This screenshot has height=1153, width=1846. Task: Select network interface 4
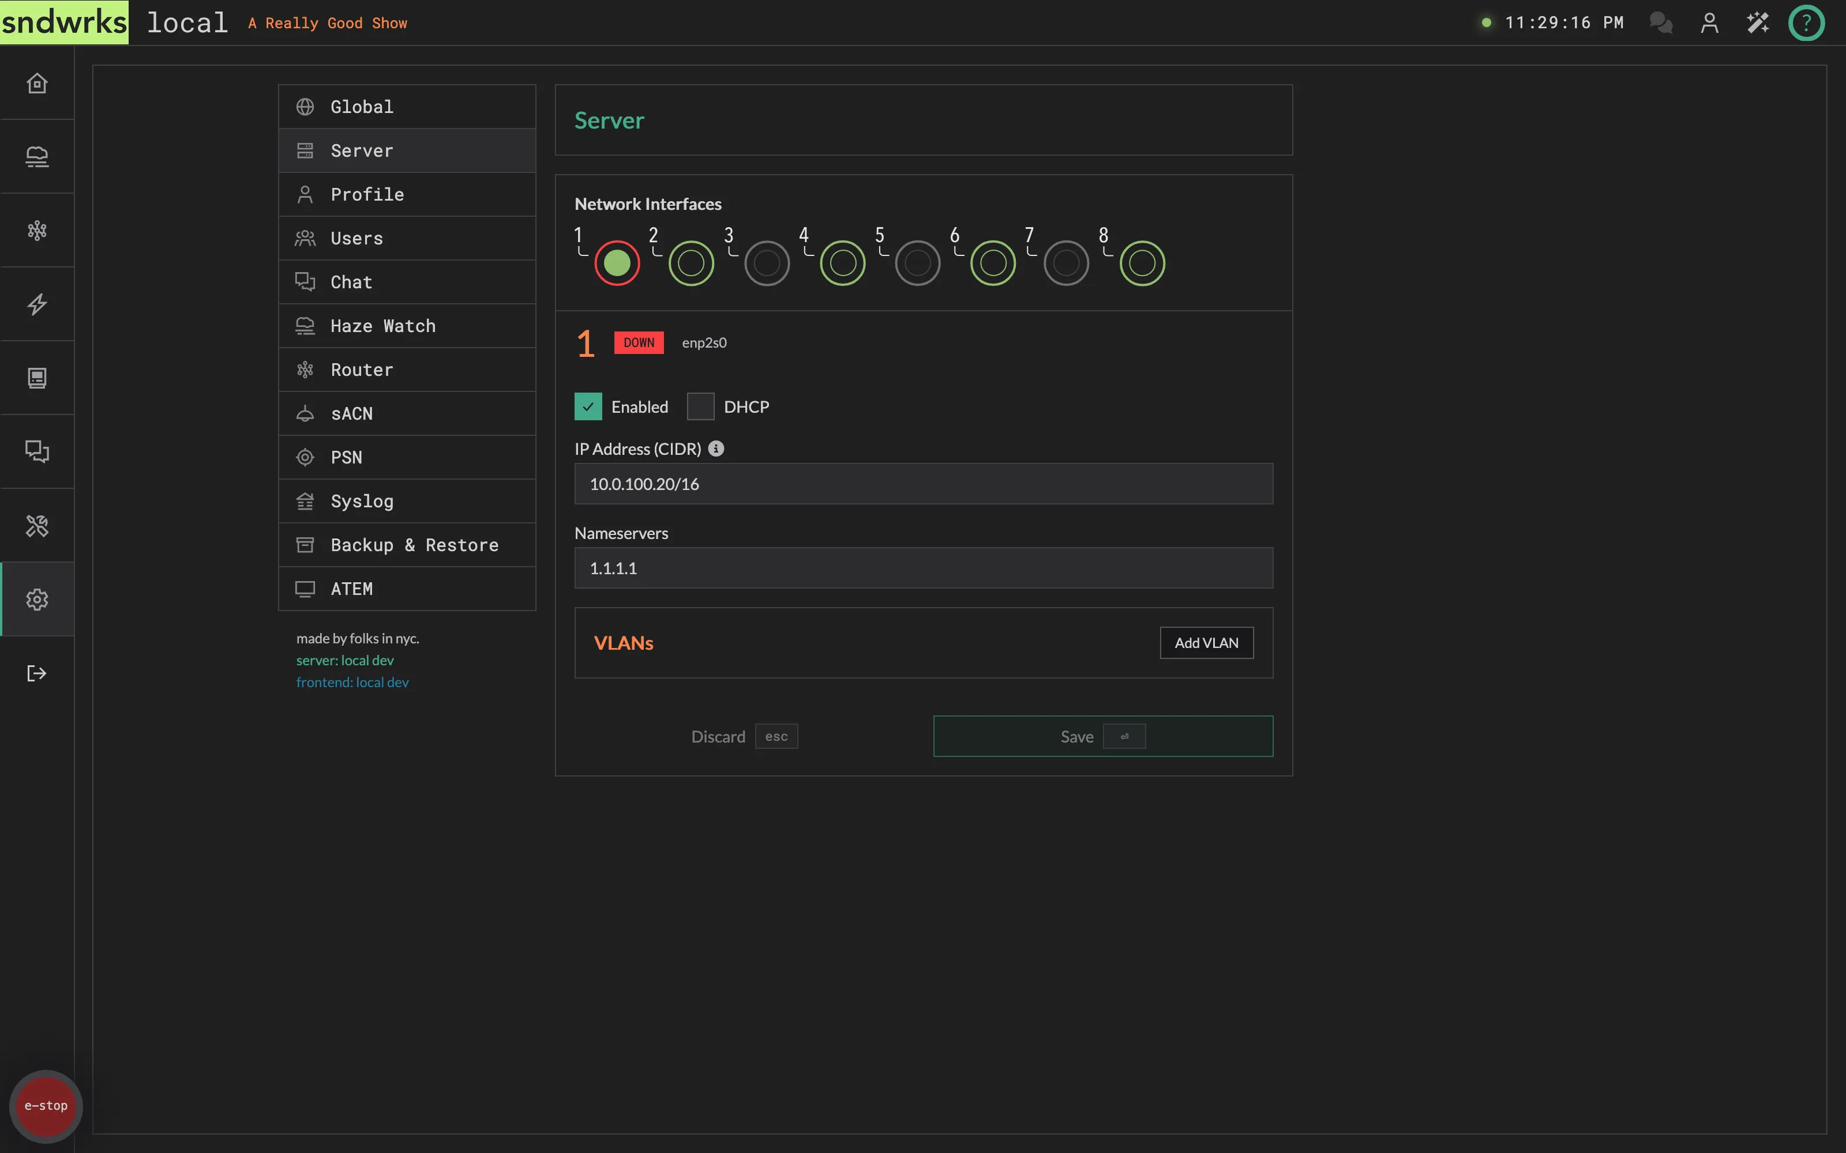pos(842,263)
